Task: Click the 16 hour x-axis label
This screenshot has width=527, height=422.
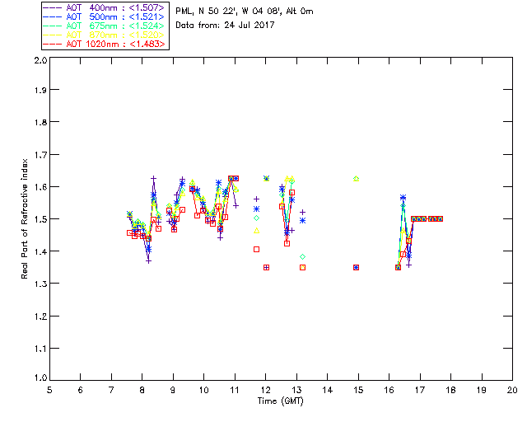Action: 389,390
